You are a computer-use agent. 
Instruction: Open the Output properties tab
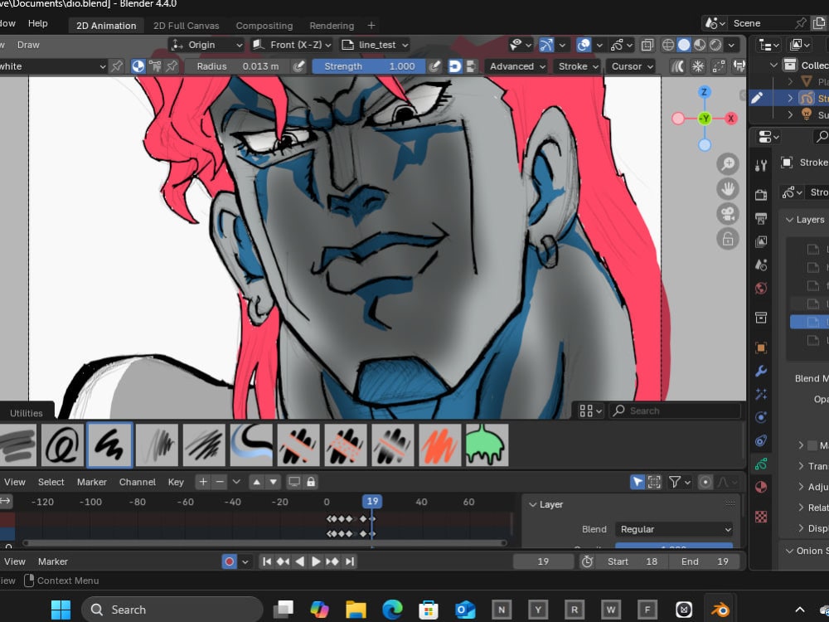(761, 218)
